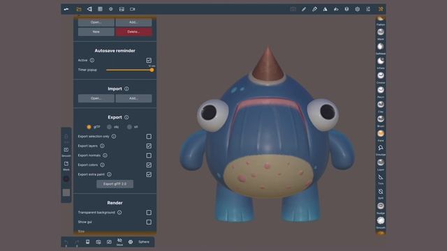Viewport: 447px width, 251px height.
Task: Click the Sphere primitive button
Action: coord(144,242)
